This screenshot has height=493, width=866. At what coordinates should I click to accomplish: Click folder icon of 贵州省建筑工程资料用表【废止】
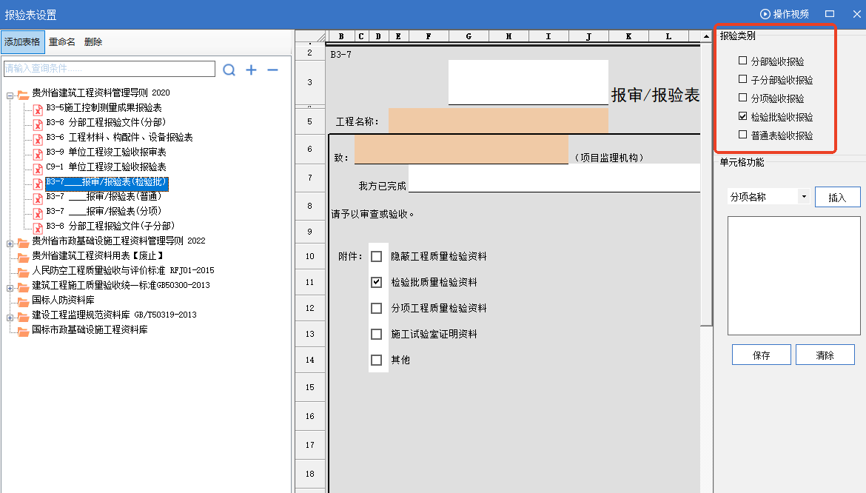[x=23, y=256]
